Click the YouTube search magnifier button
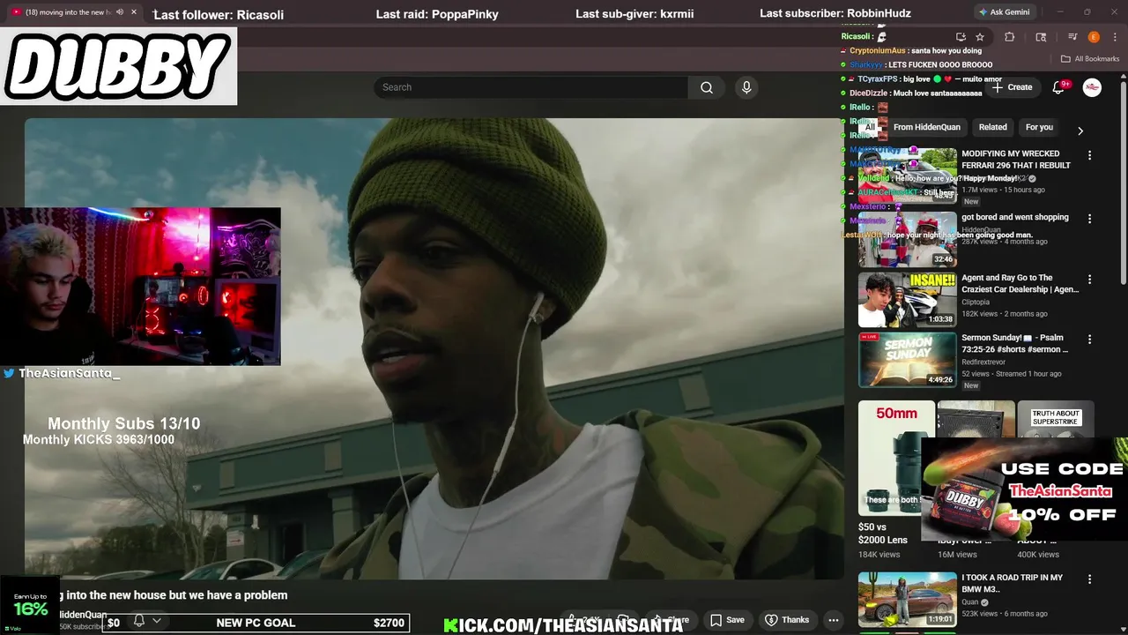The height and width of the screenshot is (635, 1128). pyautogui.click(x=707, y=87)
